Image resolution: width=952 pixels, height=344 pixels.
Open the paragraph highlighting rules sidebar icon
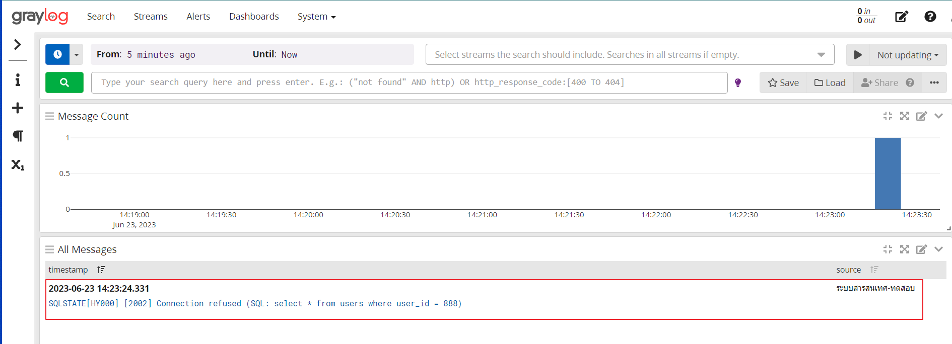(18, 136)
